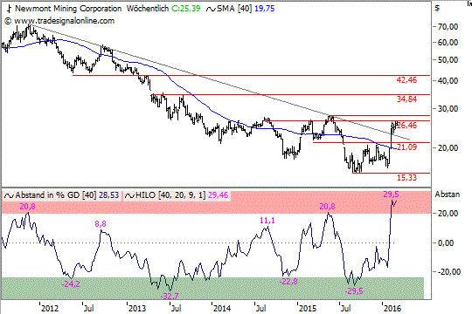Image resolution: width=472 pixels, height=314 pixels.
Task: Click the -29,5 indicator trough label
Action: pos(354,291)
